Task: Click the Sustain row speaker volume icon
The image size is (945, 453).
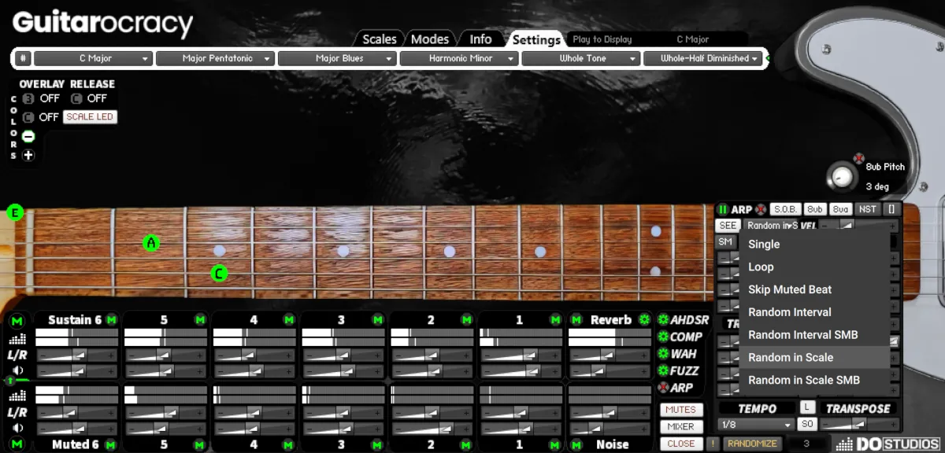Action: tap(17, 370)
